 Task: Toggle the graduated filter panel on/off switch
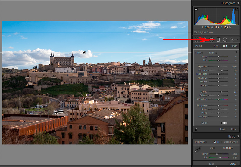196,129
